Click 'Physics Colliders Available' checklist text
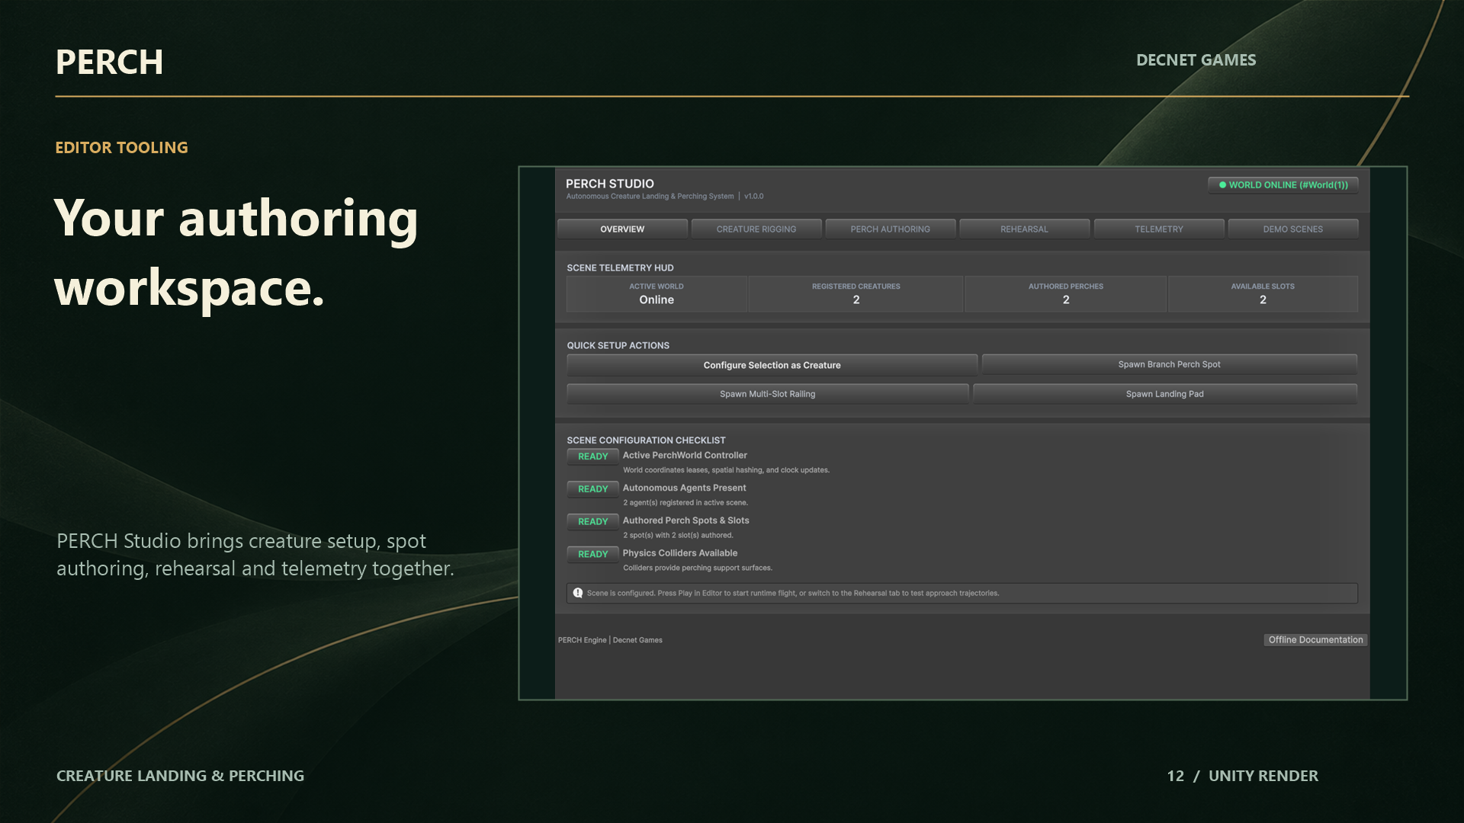 (680, 553)
